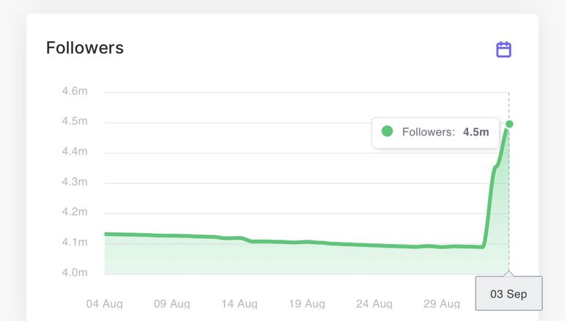Click the 4.6m y-axis label
The image size is (565, 321).
(x=75, y=92)
